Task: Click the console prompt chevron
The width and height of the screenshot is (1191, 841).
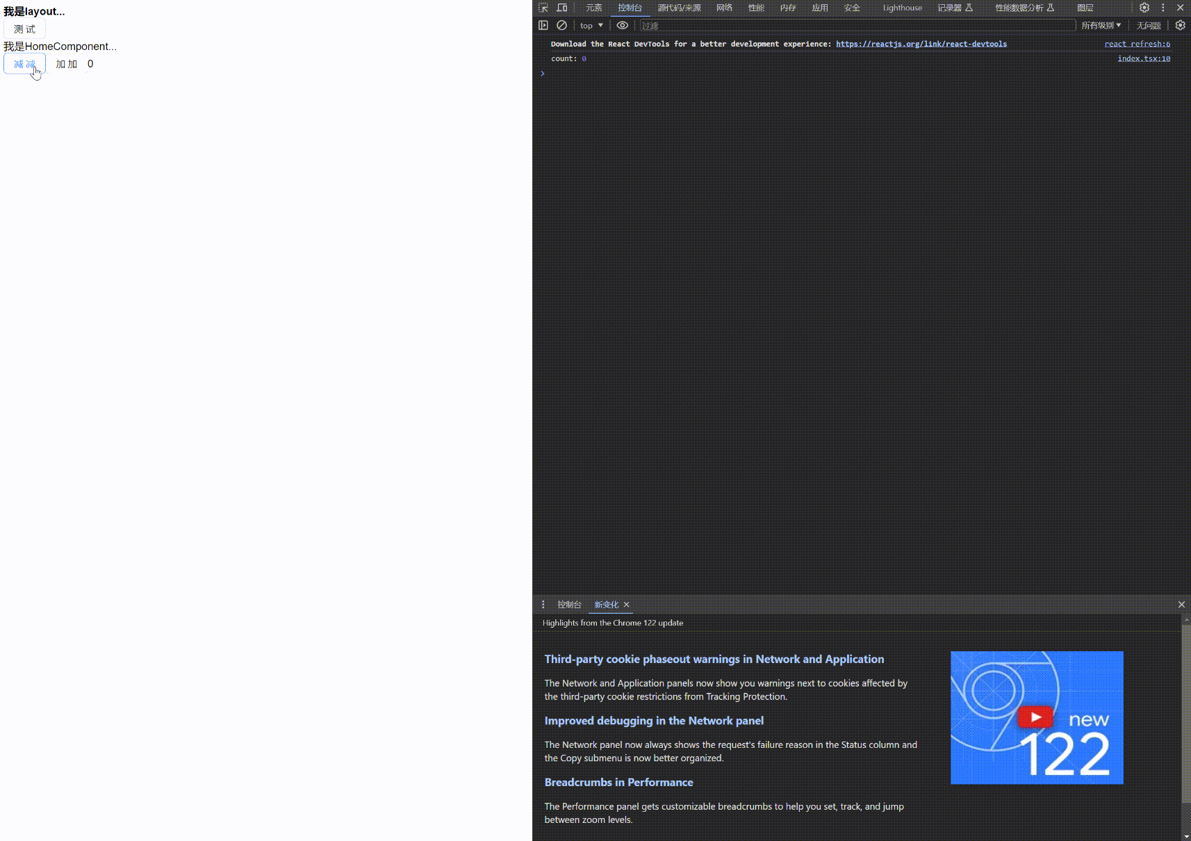Action: point(543,74)
